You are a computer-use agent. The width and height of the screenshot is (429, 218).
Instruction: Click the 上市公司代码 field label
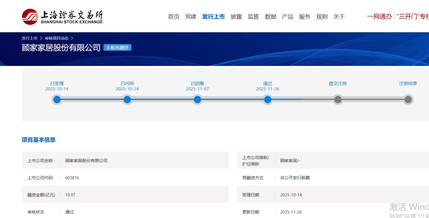[40, 178]
